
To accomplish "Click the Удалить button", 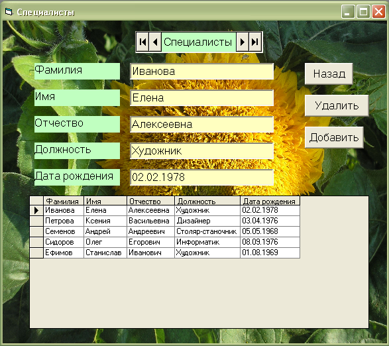I will tap(337, 105).
